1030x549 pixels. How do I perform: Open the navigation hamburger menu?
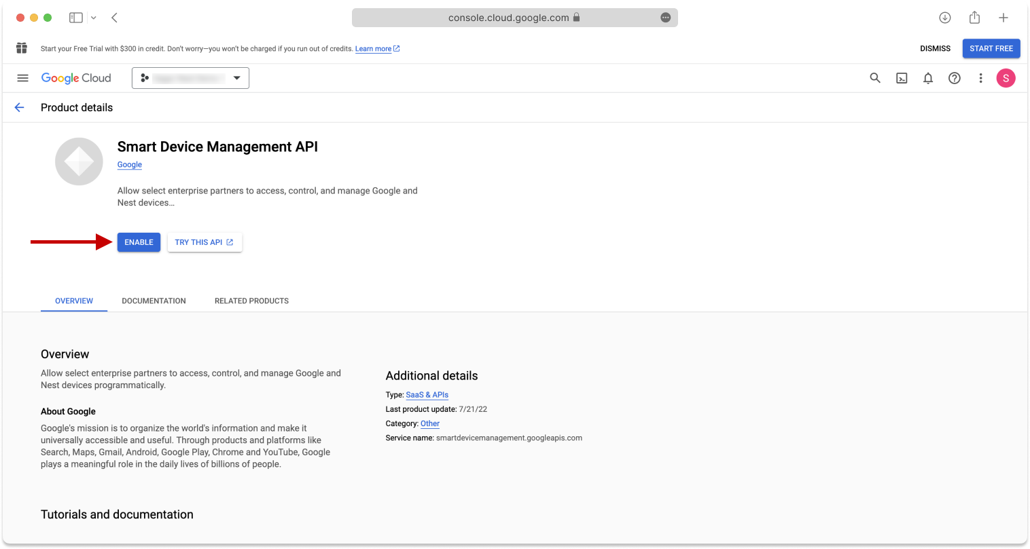coord(22,77)
